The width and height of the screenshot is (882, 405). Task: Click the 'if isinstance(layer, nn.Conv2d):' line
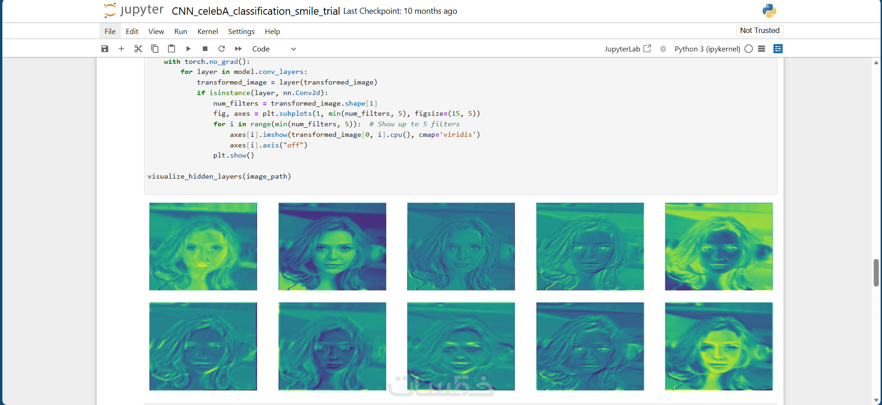point(263,93)
